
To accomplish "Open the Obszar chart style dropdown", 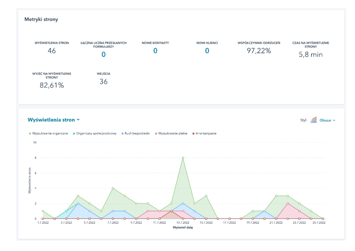I will (327, 120).
